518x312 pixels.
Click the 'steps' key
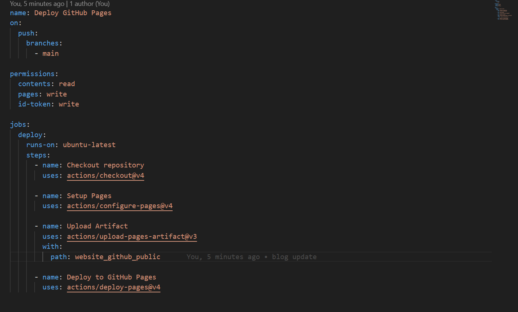point(36,155)
